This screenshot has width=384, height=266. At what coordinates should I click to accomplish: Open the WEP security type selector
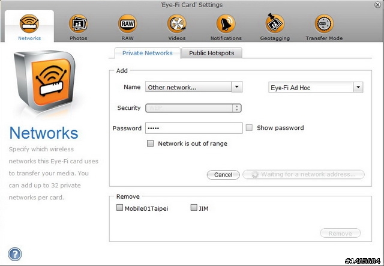[x=193, y=108]
